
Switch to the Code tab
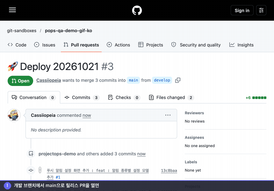[x=17, y=45]
